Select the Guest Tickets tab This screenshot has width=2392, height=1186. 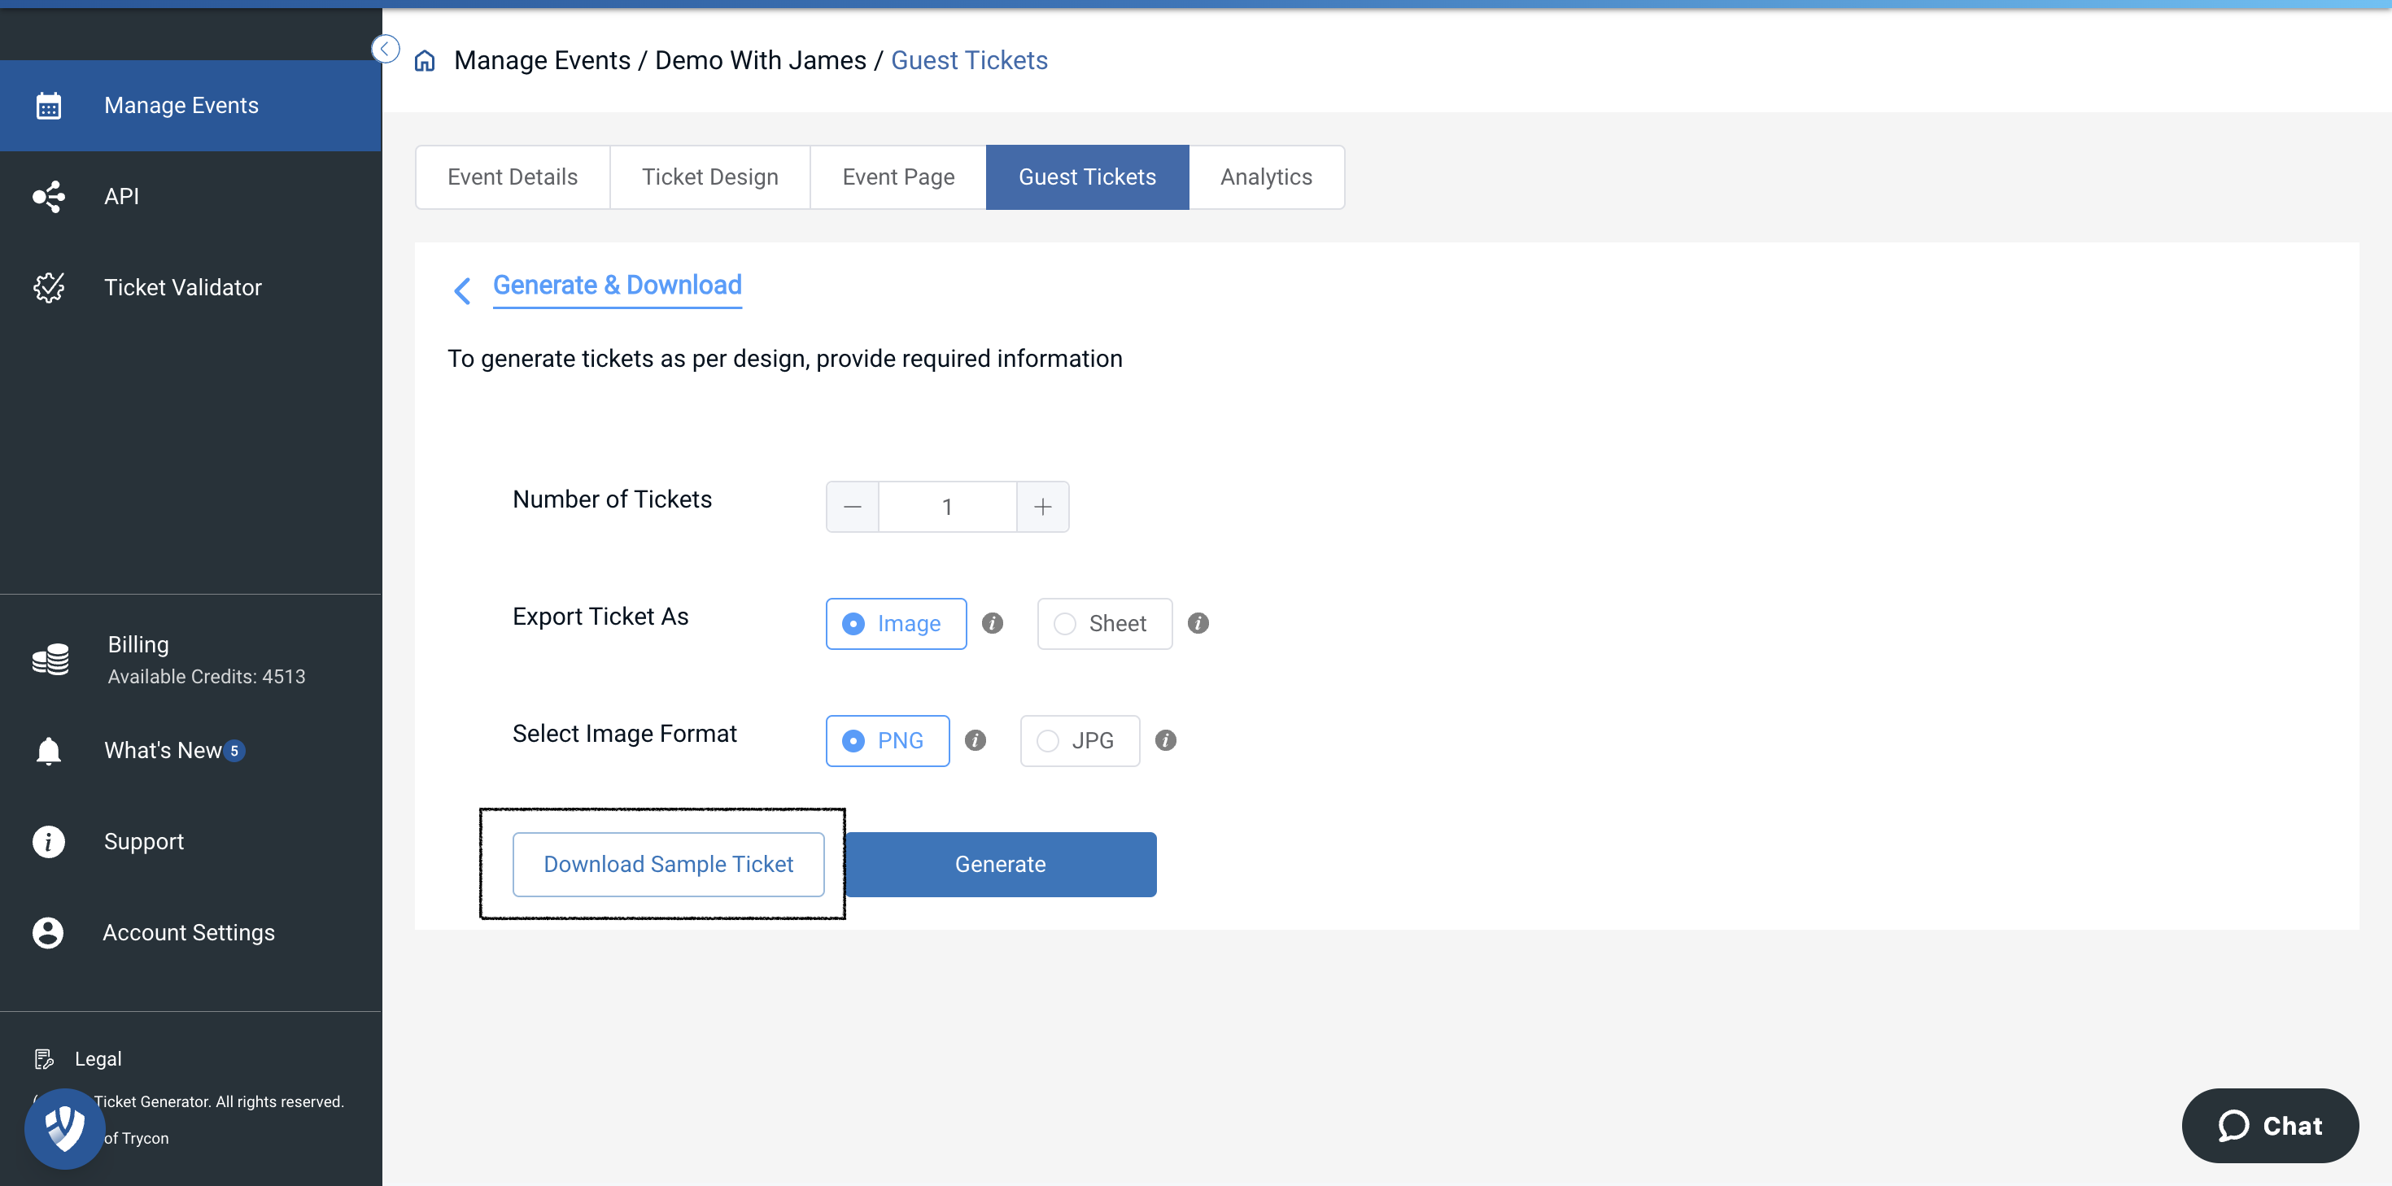(1087, 177)
